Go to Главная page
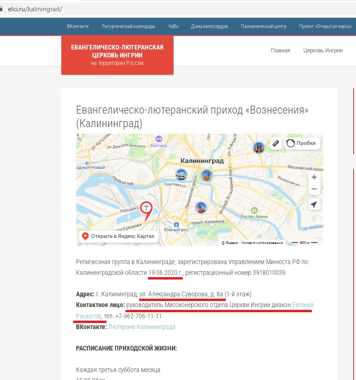Image resolution: width=356 pixels, height=380 pixels. coord(280,50)
